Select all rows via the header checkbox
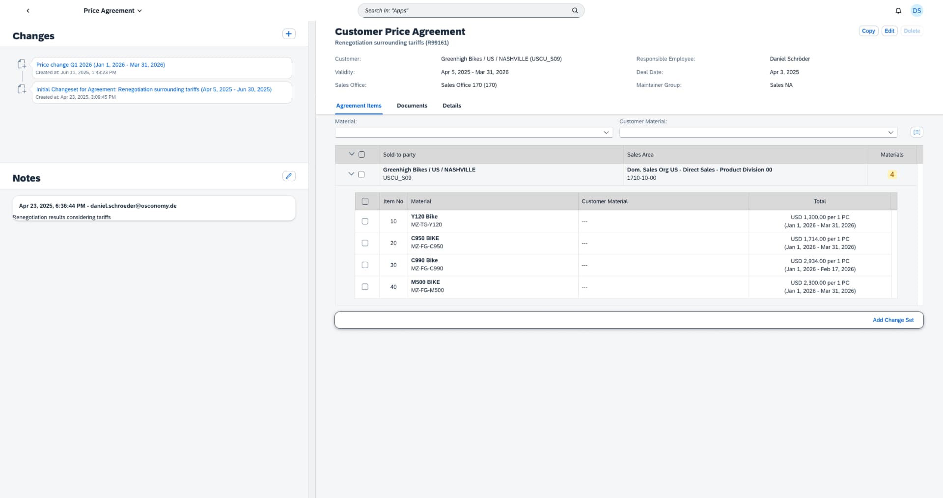The width and height of the screenshot is (943, 498). click(x=362, y=154)
